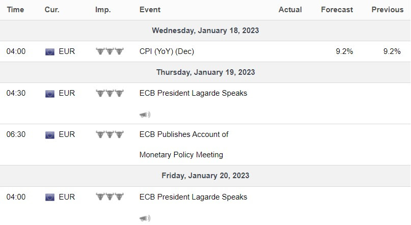The image size is (411, 225).
Task: Open ECB Publishes Account of Monetary Policy Meeting
Action: pos(184,135)
